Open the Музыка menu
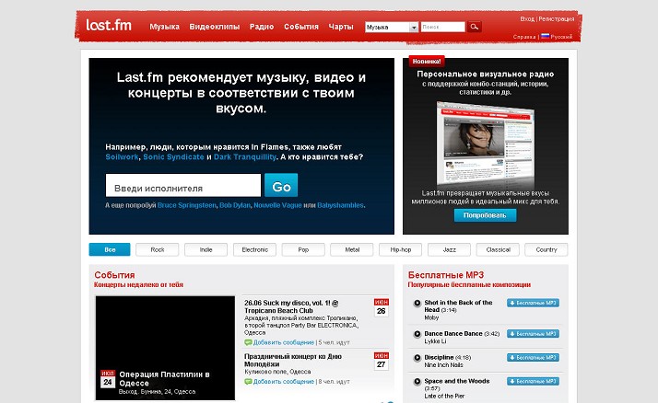658x403 pixels. point(164,27)
